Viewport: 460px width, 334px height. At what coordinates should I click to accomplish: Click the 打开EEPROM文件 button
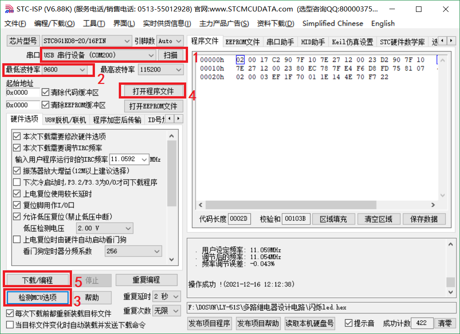point(154,106)
